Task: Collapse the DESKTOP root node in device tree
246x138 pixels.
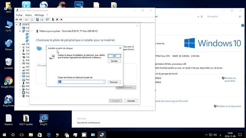Action: [17, 25]
